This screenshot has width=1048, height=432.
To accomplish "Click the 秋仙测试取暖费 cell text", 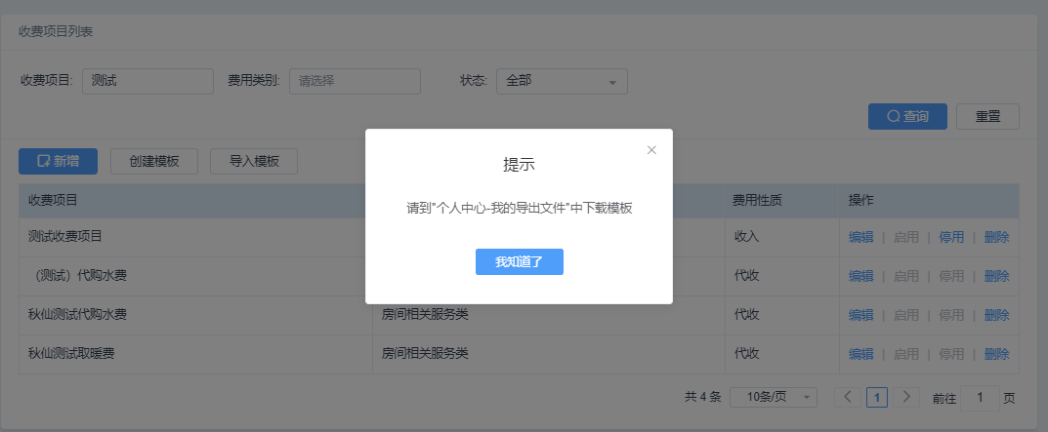I will pyautogui.click(x=71, y=353).
